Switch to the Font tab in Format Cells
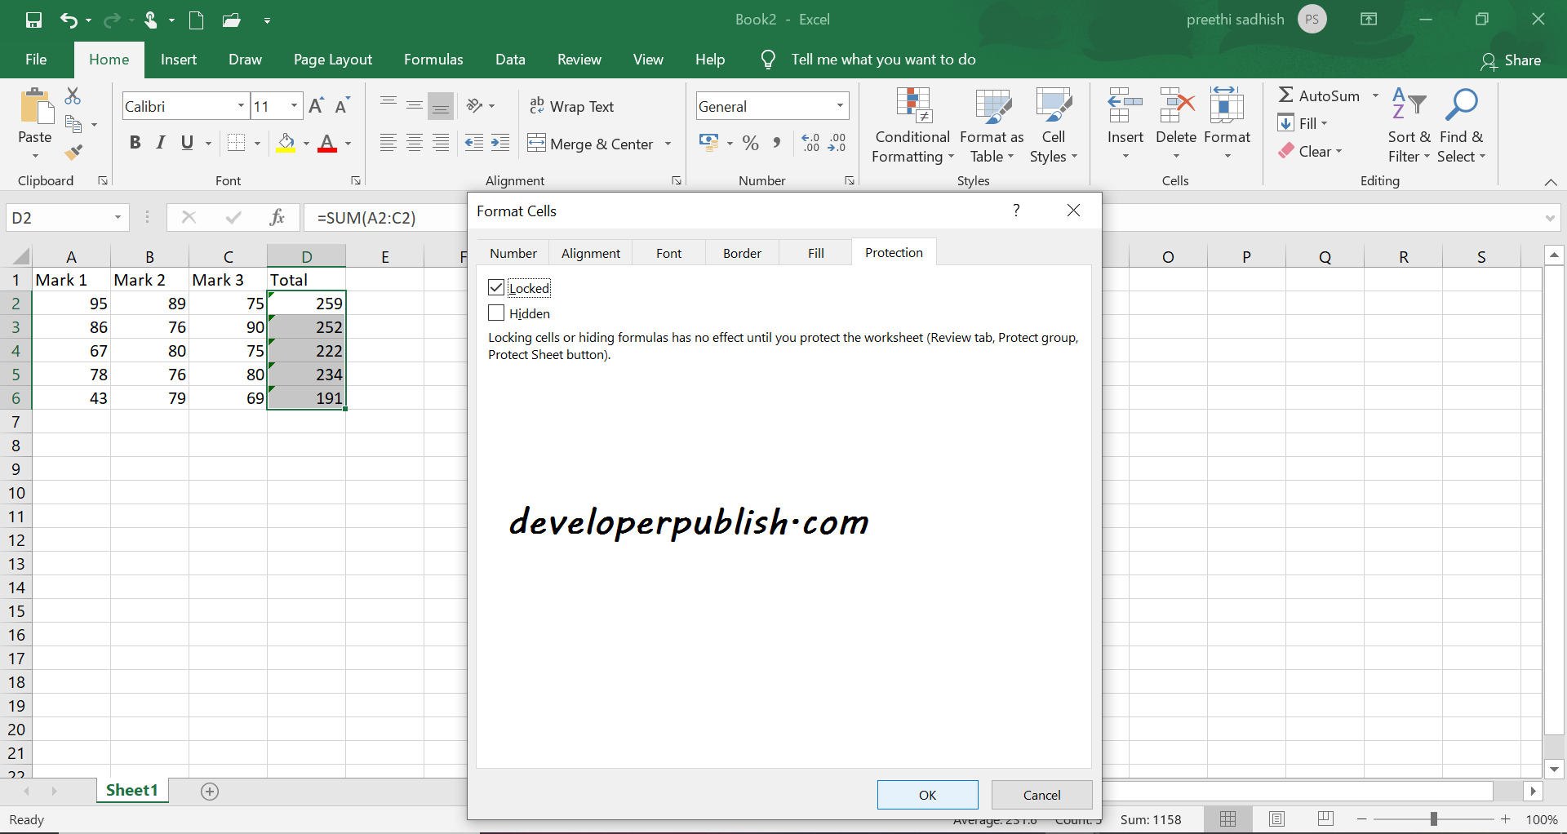This screenshot has height=834, width=1567. pyautogui.click(x=668, y=253)
